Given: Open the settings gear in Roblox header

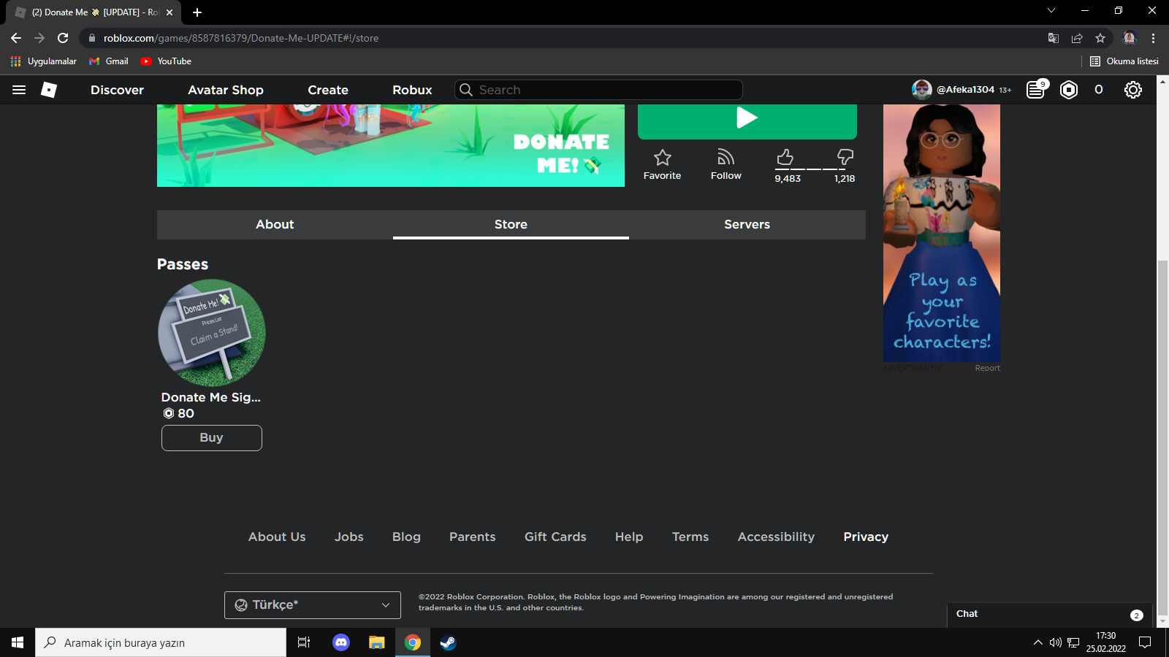Looking at the screenshot, I should pyautogui.click(x=1133, y=90).
